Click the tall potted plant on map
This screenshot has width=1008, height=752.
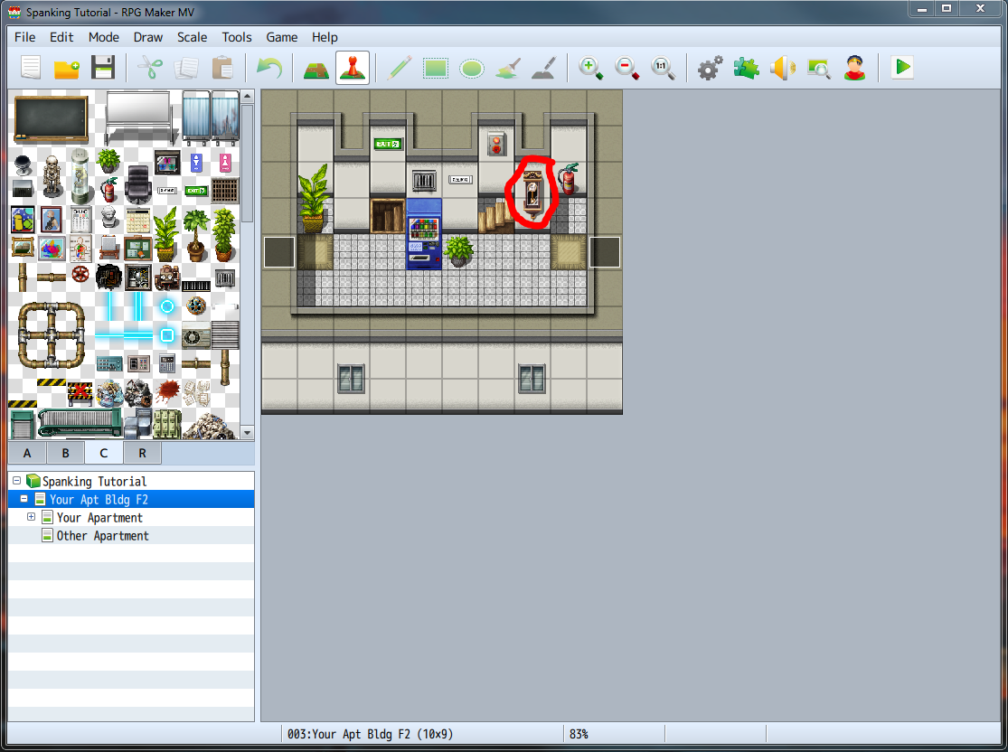pos(315,198)
